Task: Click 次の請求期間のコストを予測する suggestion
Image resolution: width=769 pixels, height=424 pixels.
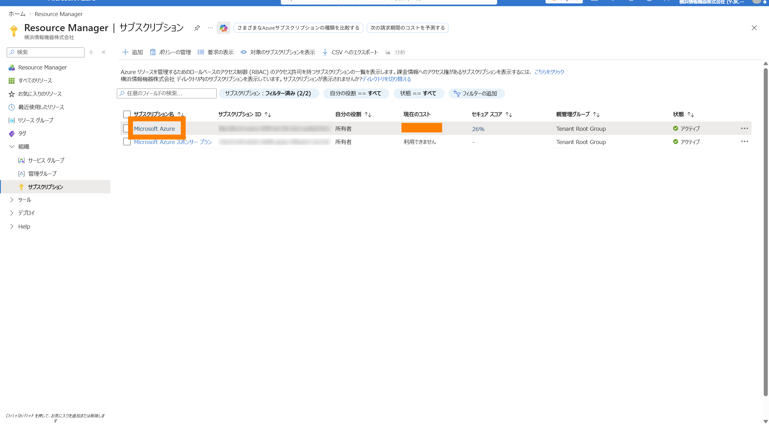Action: point(407,28)
